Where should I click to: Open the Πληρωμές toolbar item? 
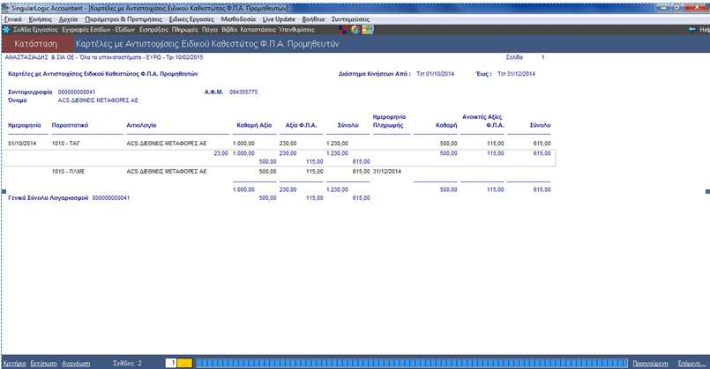click(184, 29)
